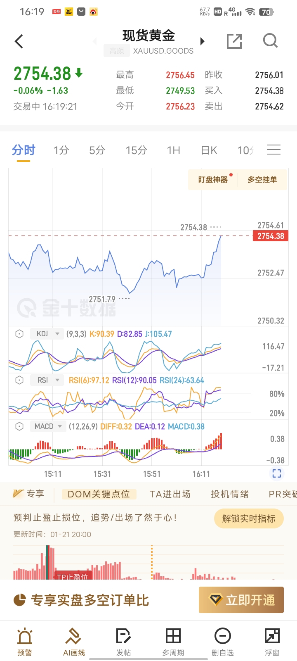Expand the RSI indicator dropdown

click(47, 380)
